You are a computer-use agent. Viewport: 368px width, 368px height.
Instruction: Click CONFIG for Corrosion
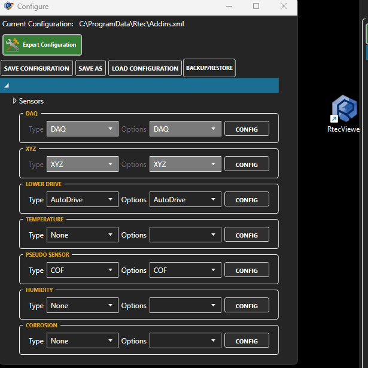tap(247, 340)
